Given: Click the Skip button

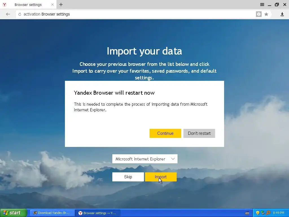Looking at the screenshot, I should [x=128, y=177].
